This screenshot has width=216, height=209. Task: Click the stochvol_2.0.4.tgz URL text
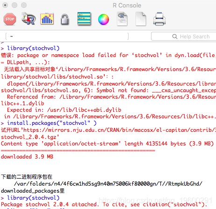click(30, 137)
